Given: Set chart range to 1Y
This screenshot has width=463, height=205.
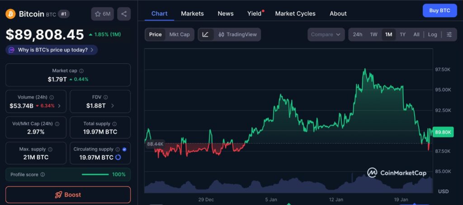Looking at the screenshot, I should click(x=402, y=34).
